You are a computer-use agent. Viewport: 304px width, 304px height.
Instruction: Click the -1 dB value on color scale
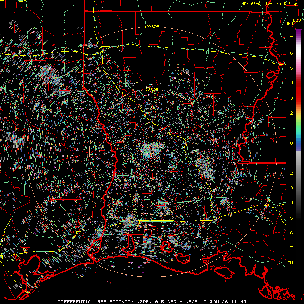[x=290, y=158]
